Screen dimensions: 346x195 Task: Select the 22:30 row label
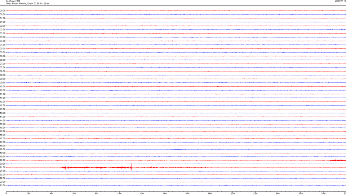pyautogui.click(x=3, y=178)
